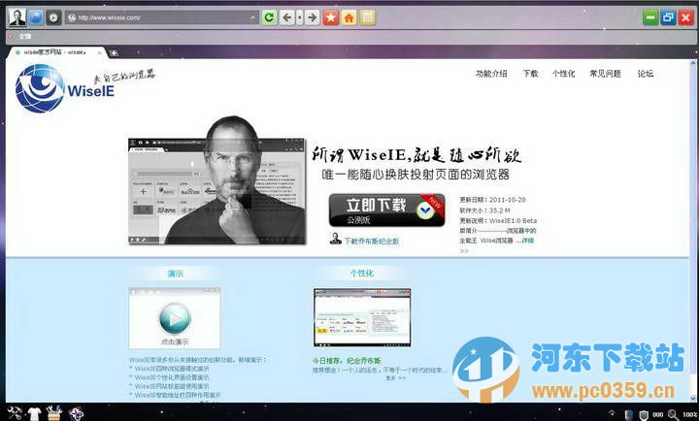Image resolution: width=699 pixels, height=421 pixels.
Task: Open the WiseIE个性化界面设置演示 demo link
Action: tap(172, 377)
